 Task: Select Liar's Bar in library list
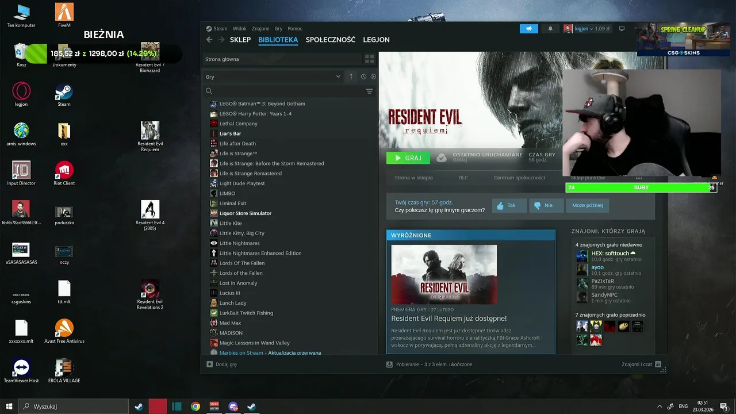tap(230, 133)
